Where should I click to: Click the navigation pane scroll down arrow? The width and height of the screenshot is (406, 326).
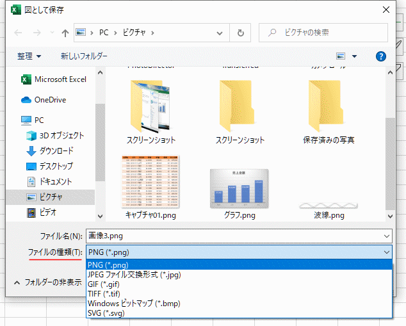click(x=100, y=216)
